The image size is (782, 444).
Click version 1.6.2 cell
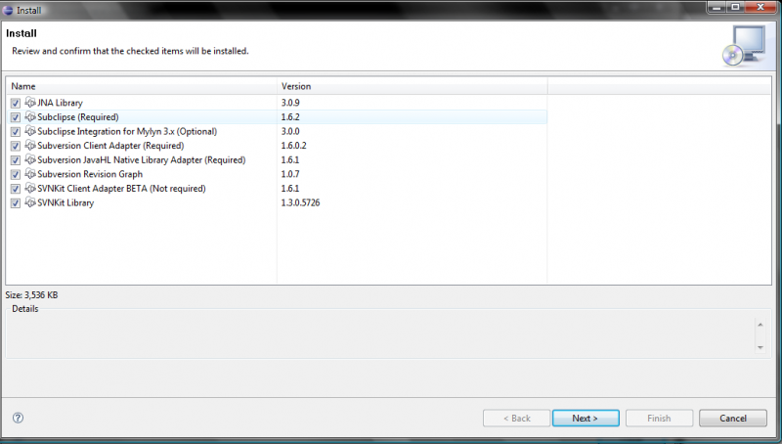[290, 117]
